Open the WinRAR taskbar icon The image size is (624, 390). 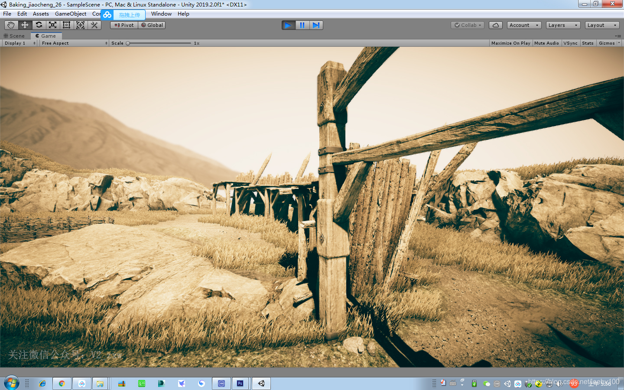tap(122, 383)
